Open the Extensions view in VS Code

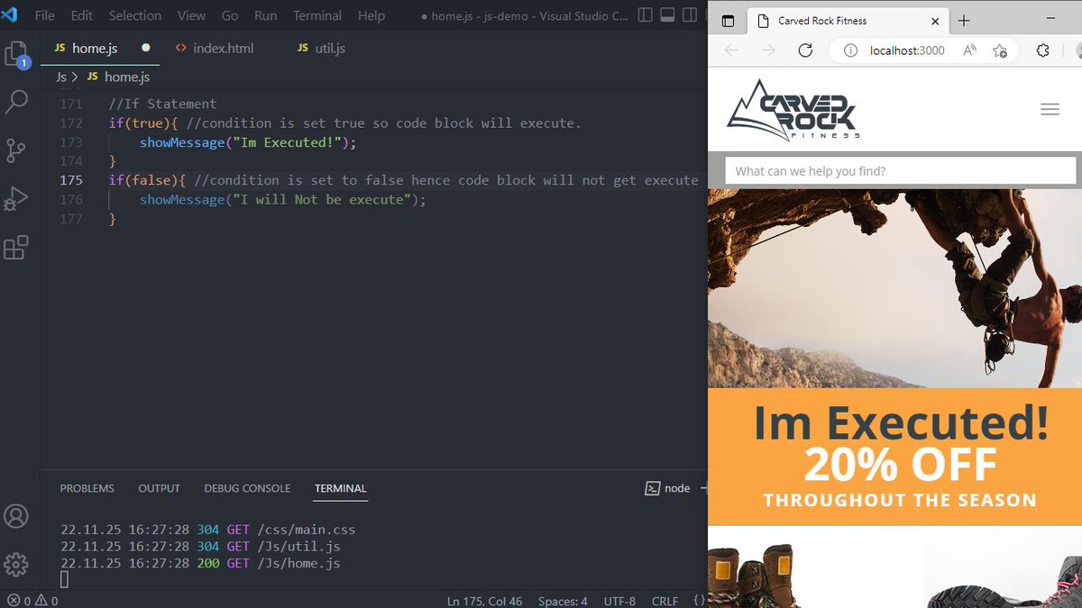[16, 248]
